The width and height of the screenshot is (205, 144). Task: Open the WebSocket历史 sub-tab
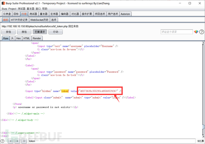point(39,20)
